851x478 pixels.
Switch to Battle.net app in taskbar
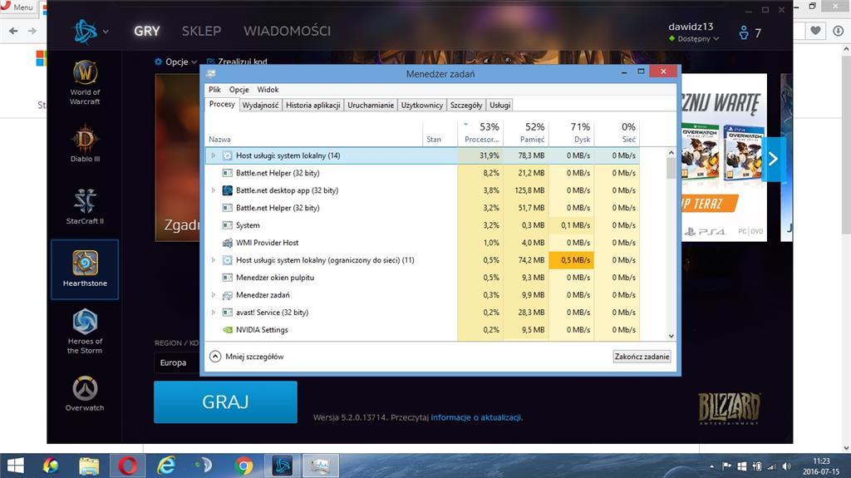[283, 466]
